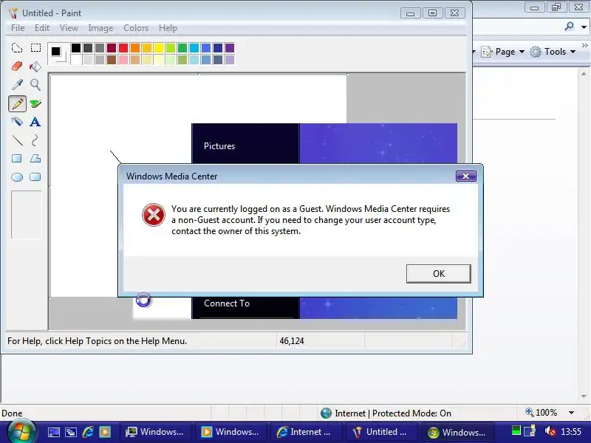Screen dimensions: 591x443
Task: Open the search options dropdown arrow
Action: click(584, 27)
